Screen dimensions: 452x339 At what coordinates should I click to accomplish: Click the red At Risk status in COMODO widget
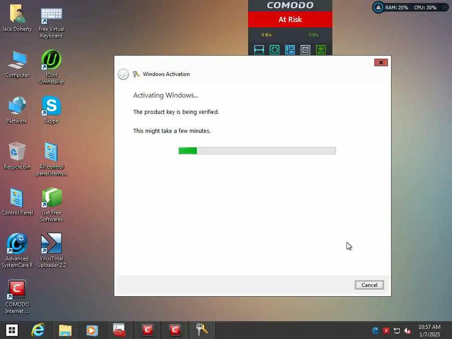[290, 19]
